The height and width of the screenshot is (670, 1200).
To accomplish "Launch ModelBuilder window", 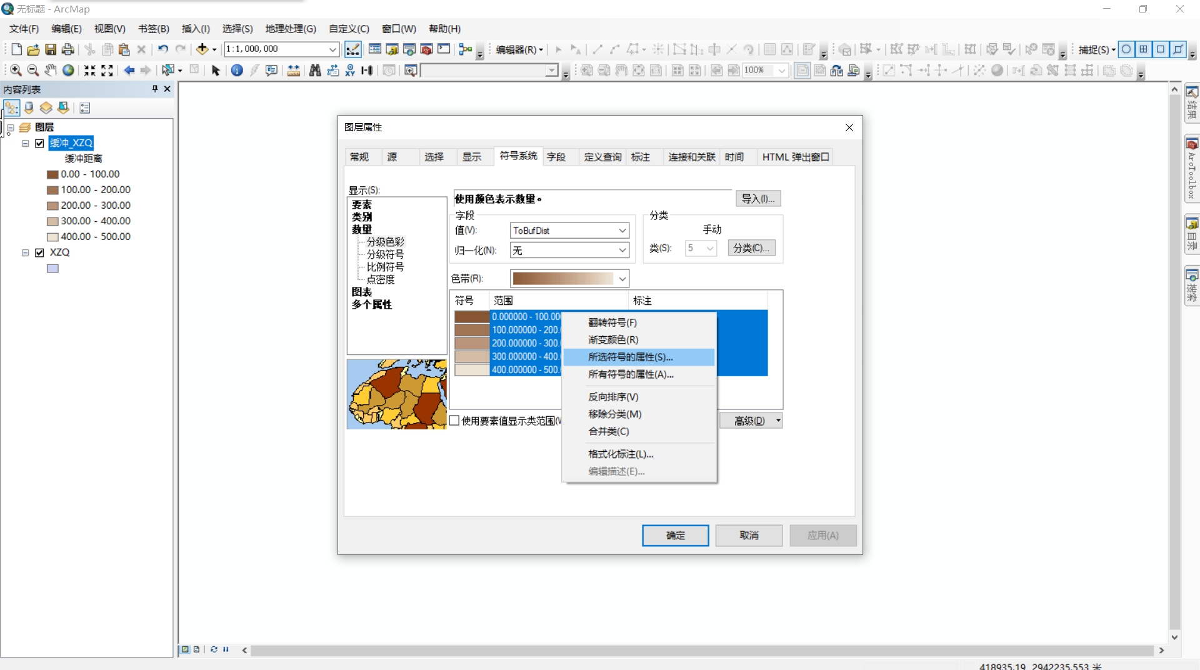I will [465, 49].
